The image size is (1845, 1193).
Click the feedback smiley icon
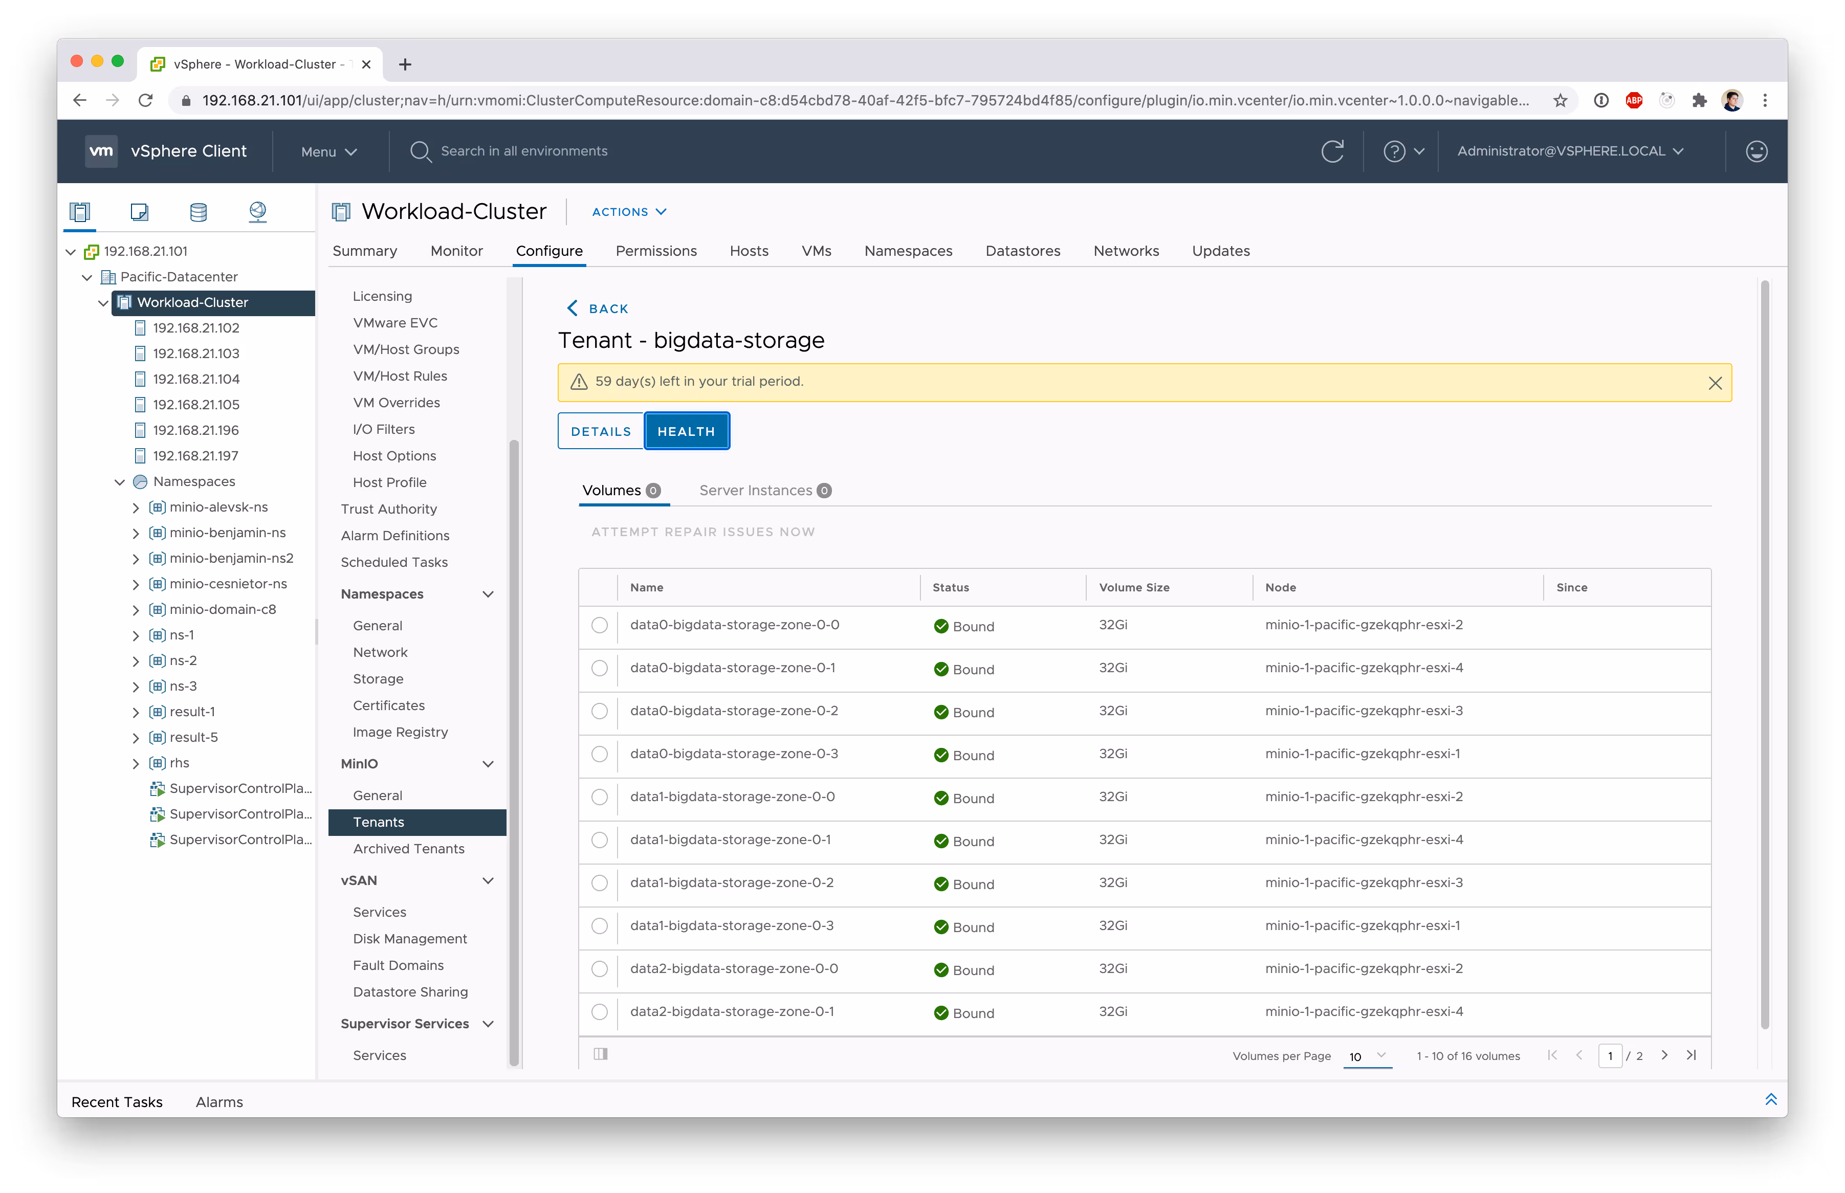[1756, 151]
